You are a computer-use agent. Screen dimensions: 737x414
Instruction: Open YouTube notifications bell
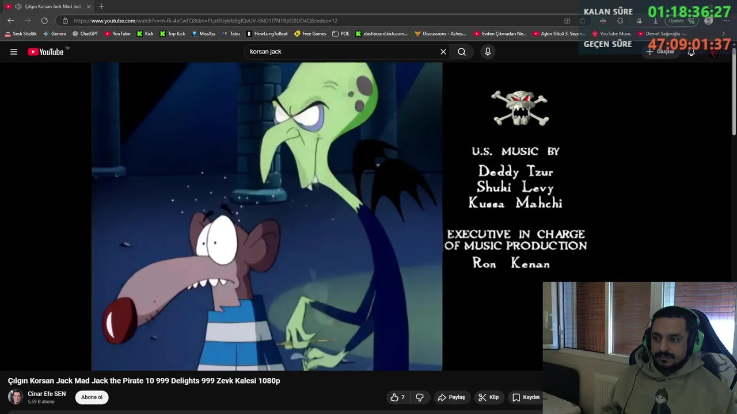[692, 52]
